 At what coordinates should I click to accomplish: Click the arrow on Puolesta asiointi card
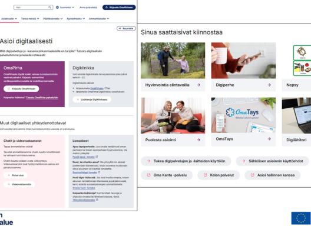198,139
